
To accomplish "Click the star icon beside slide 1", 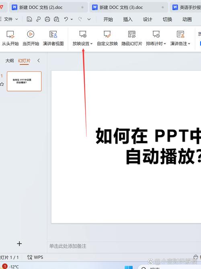I will (x=2, y=84).
